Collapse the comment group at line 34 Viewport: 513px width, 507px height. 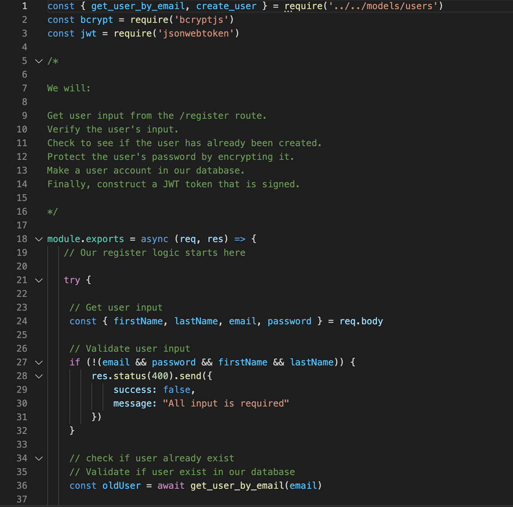point(39,458)
